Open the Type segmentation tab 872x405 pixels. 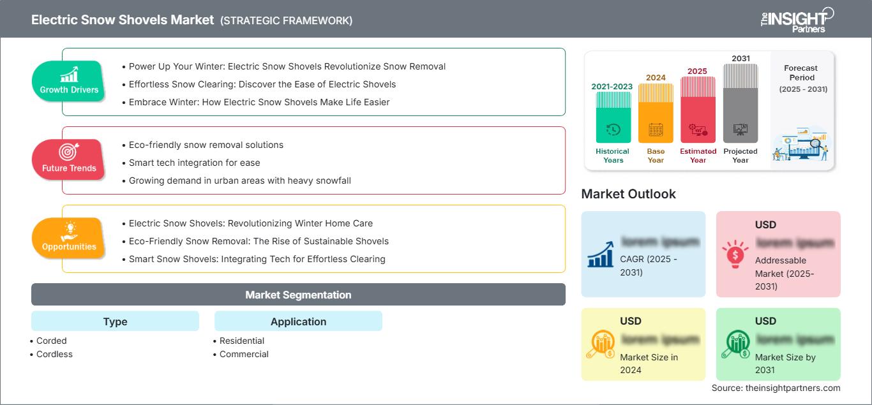click(x=115, y=321)
